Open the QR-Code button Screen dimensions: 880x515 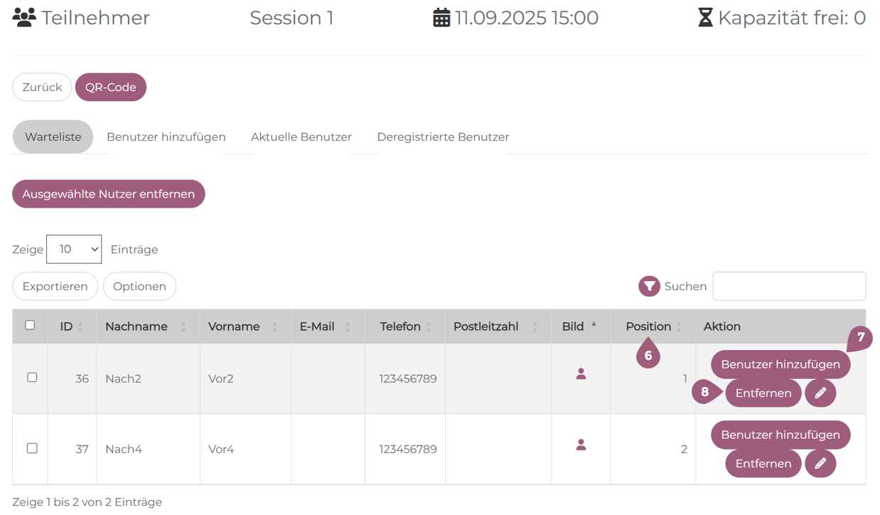pyautogui.click(x=110, y=87)
